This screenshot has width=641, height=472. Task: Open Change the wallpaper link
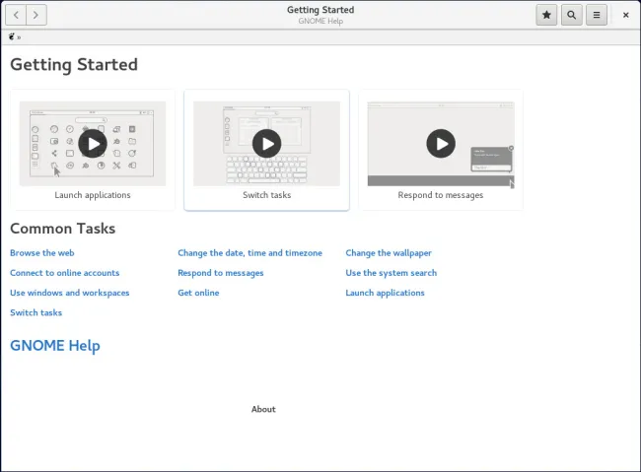click(389, 253)
